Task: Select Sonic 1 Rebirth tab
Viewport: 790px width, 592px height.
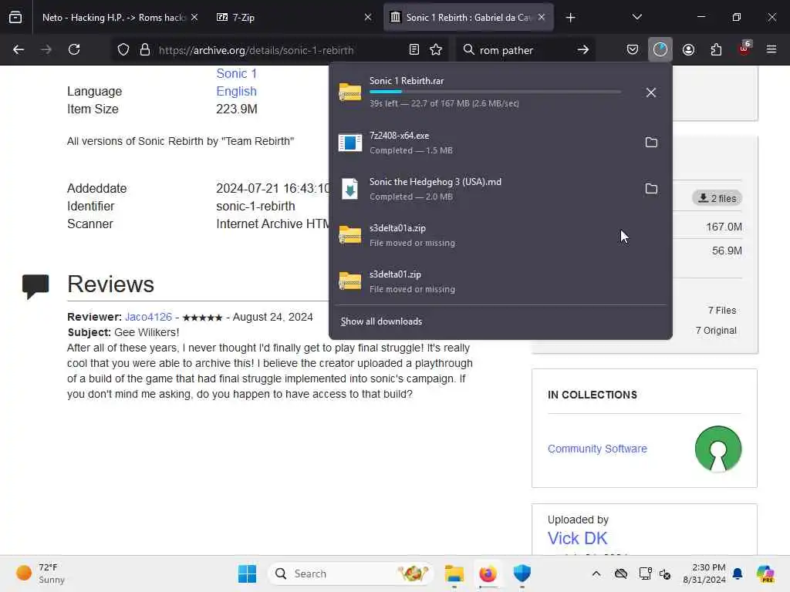Action: [x=468, y=18]
